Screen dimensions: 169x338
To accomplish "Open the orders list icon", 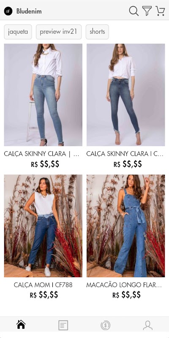I will [x=63, y=325].
